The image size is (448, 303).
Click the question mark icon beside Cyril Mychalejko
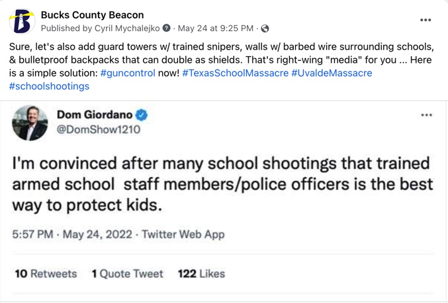click(167, 28)
